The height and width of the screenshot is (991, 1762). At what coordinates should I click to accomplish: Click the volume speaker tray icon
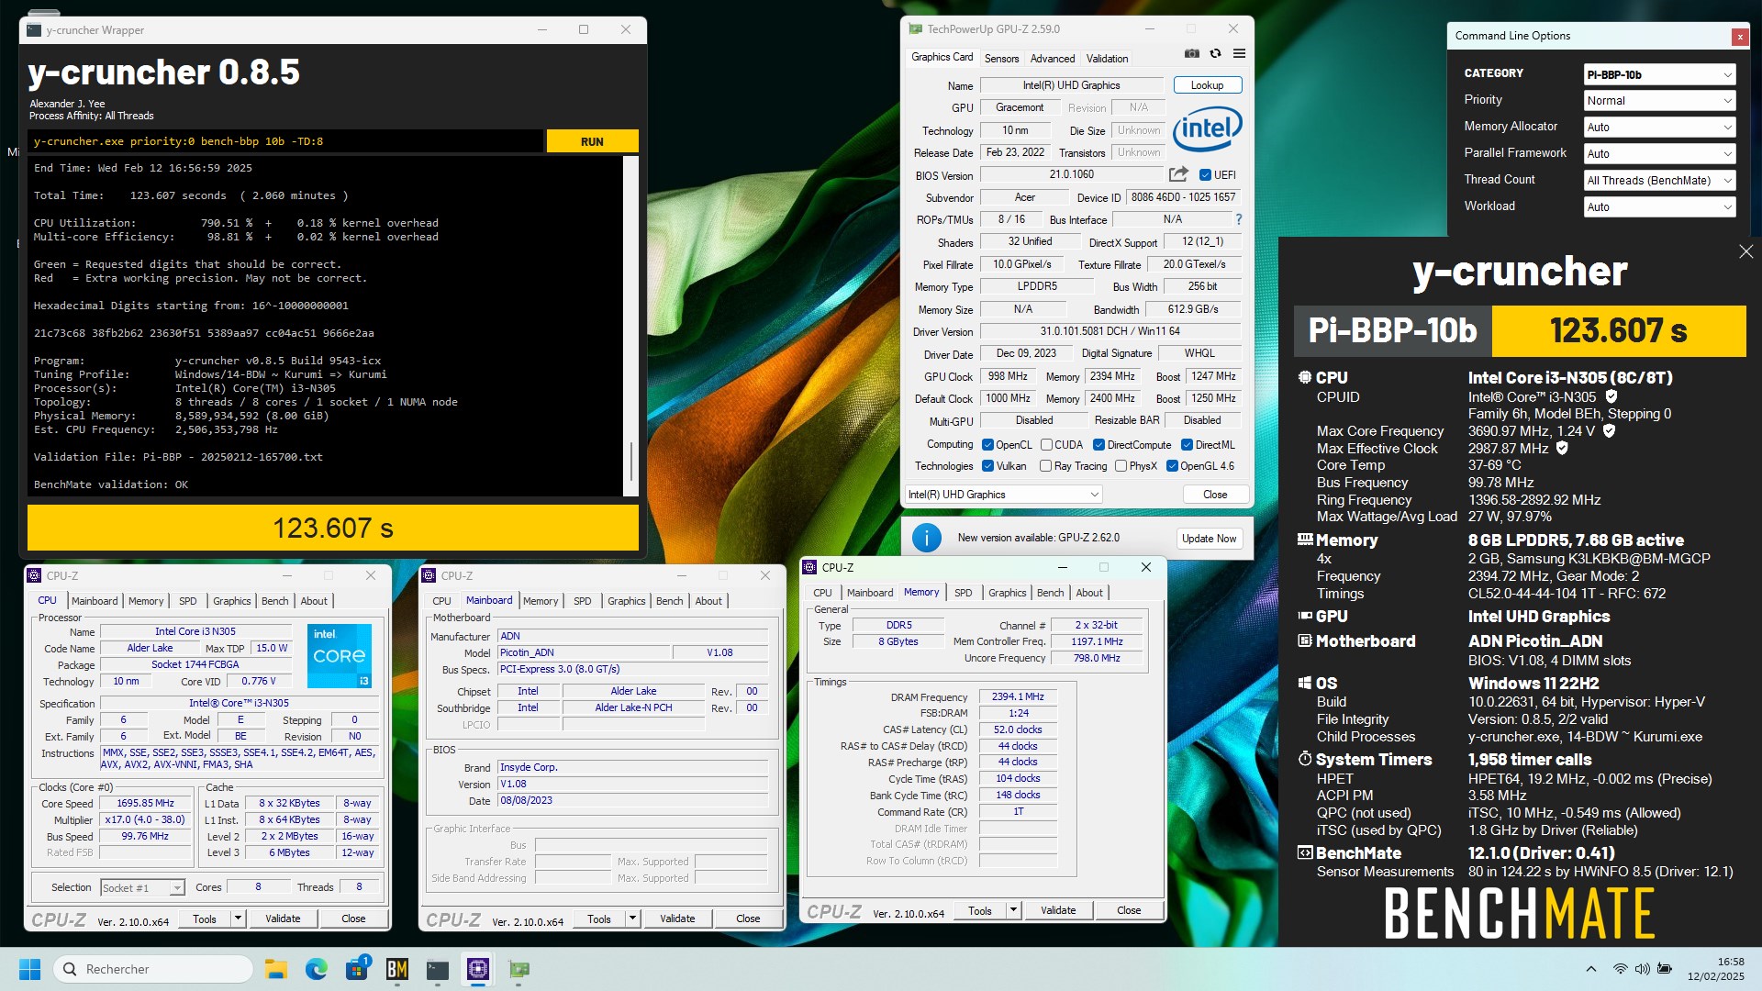click(1642, 969)
